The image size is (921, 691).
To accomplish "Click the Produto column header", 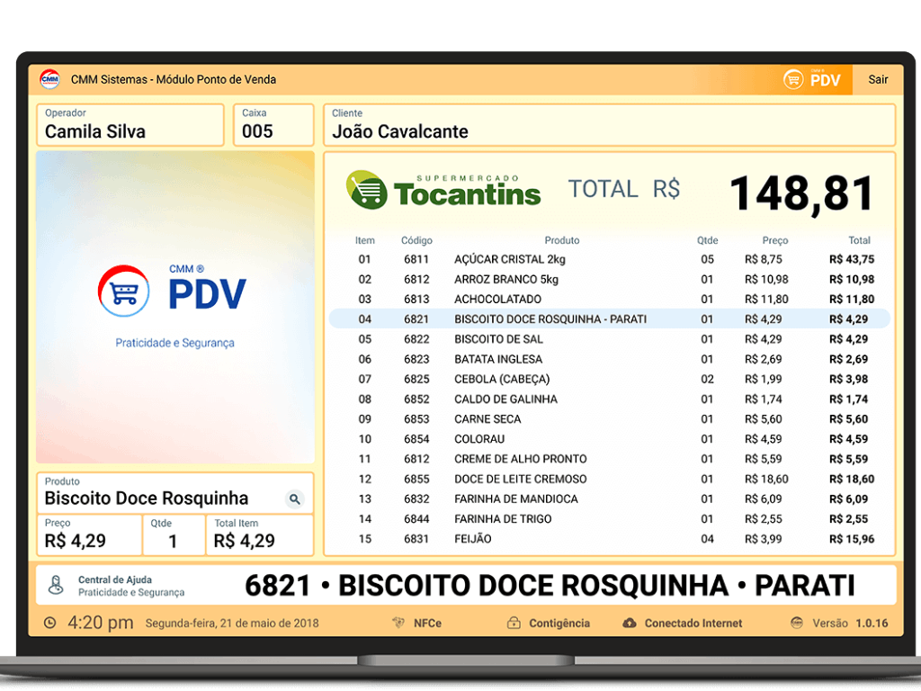I will [562, 240].
